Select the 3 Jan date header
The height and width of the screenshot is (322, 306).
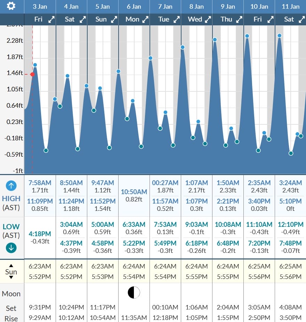40,7
